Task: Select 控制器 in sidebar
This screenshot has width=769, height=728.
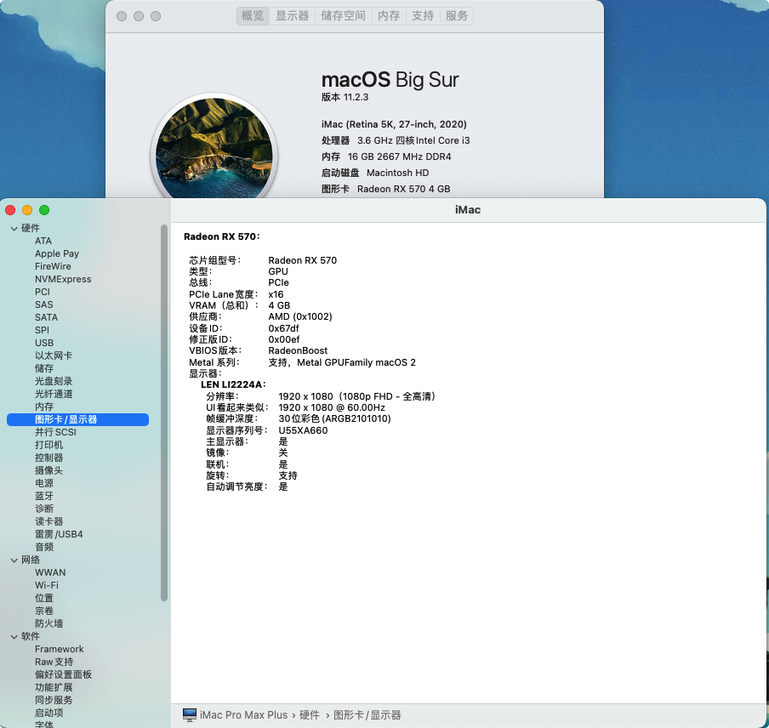Action: pyautogui.click(x=49, y=458)
